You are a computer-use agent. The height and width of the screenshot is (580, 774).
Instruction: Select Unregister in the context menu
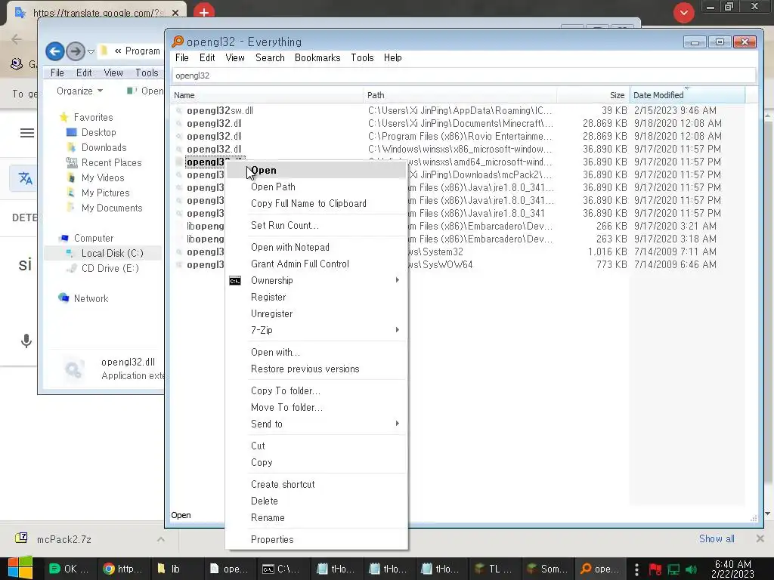click(x=316, y=313)
